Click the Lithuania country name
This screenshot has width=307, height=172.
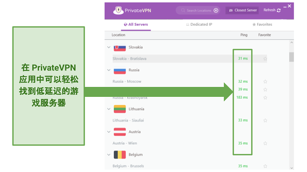point(136,109)
